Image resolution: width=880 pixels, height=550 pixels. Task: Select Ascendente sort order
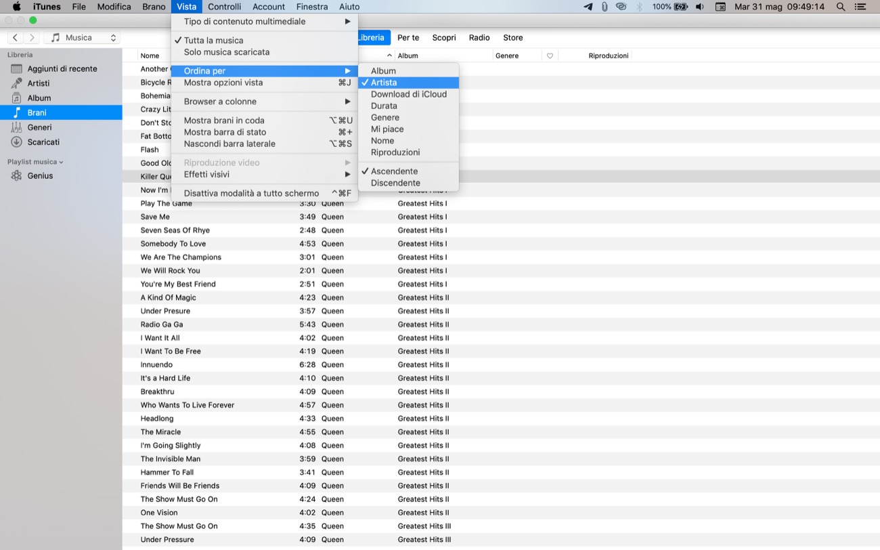[408, 171]
